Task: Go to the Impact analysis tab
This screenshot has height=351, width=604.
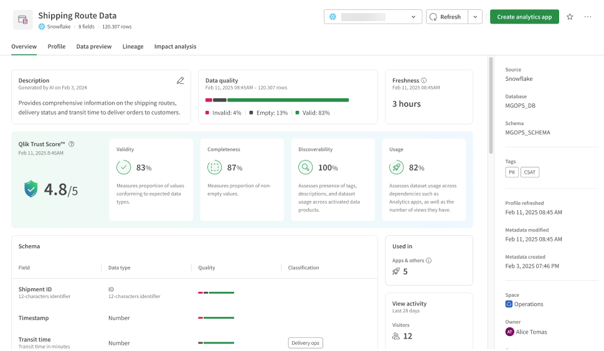Action: pos(175,47)
